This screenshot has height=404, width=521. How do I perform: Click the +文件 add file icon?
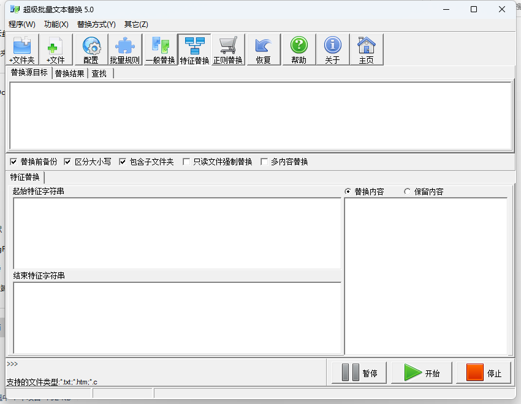click(x=56, y=50)
